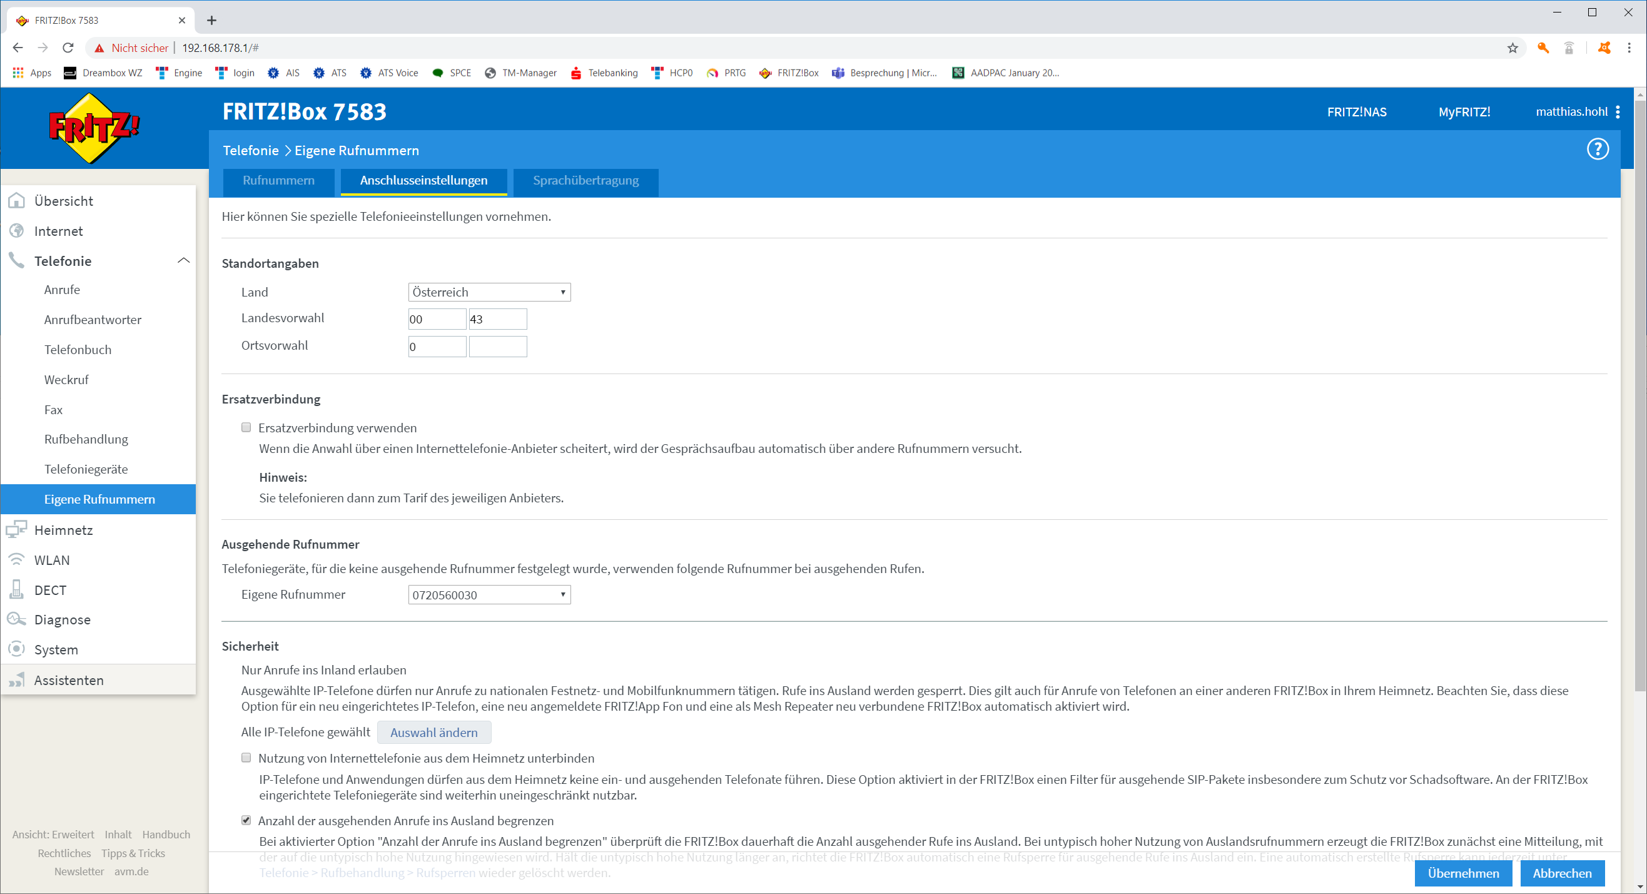Open the Tipps & Tricks footer link
This screenshot has width=1647, height=894.
tap(133, 853)
